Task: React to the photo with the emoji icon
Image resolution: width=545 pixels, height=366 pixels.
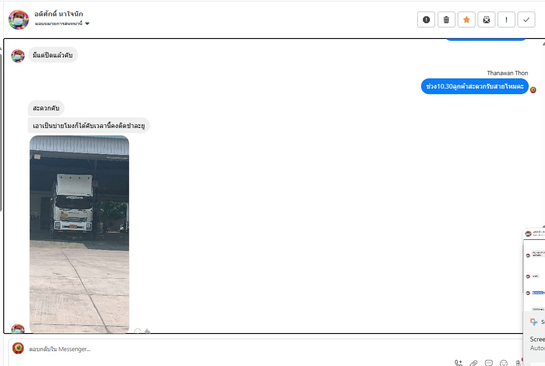Action: [137, 331]
